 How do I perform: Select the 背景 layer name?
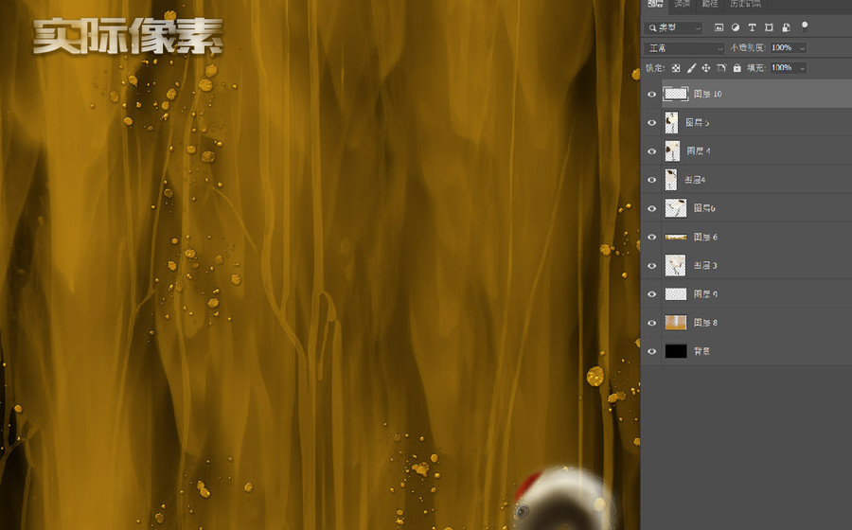(701, 351)
